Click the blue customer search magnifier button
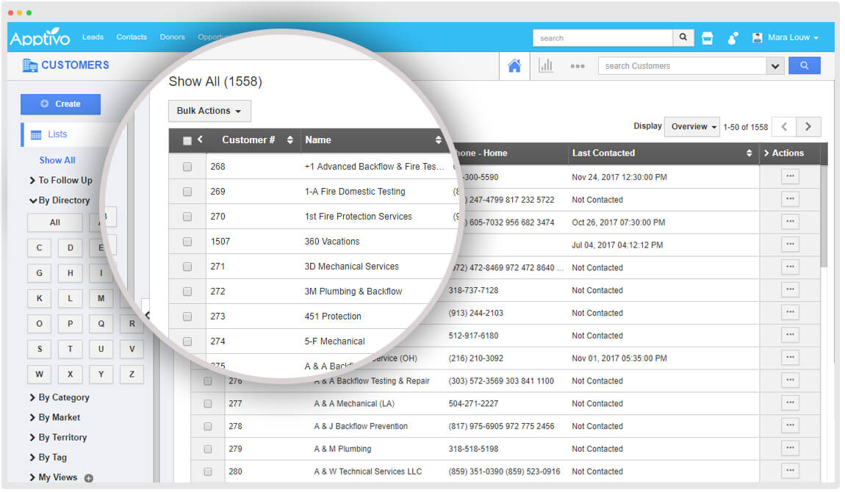 (x=804, y=65)
